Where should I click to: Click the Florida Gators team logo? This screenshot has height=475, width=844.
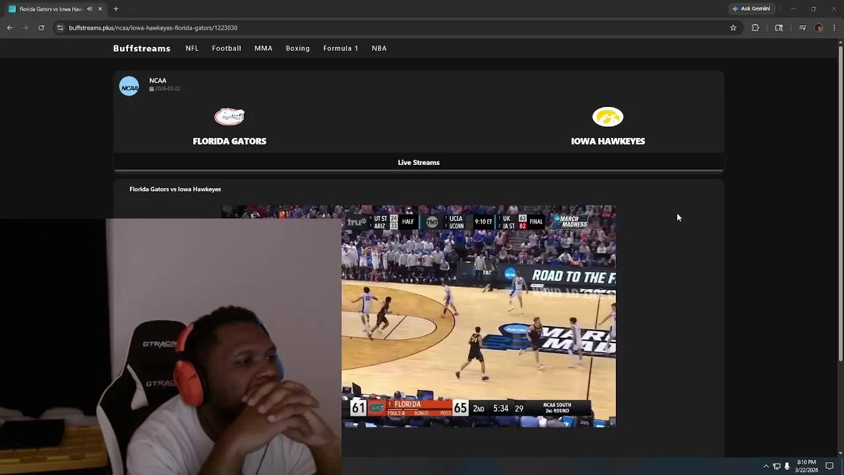229,117
